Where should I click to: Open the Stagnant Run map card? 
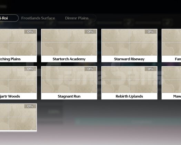69,83
